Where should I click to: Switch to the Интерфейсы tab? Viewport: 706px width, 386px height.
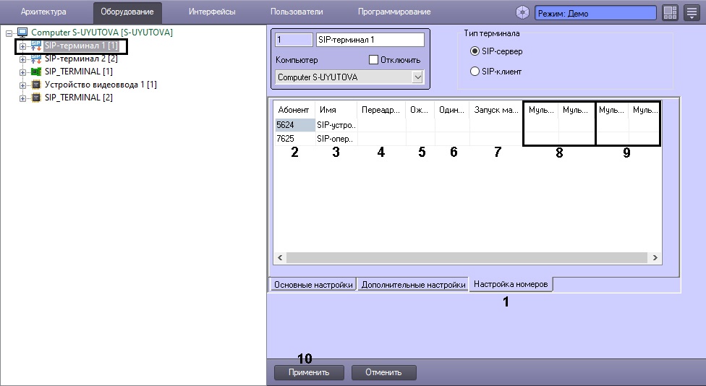pyautogui.click(x=211, y=12)
